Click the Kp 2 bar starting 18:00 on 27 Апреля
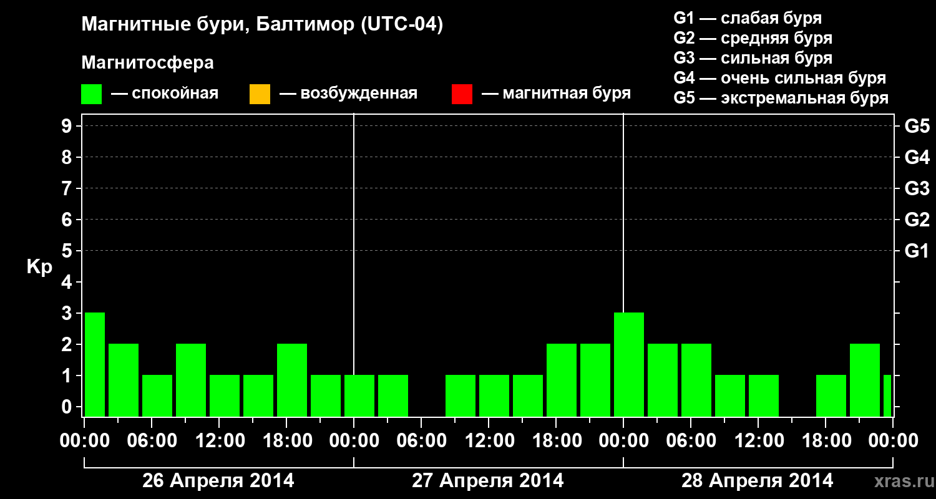The image size is (936, 499). (x=562, y=380)
